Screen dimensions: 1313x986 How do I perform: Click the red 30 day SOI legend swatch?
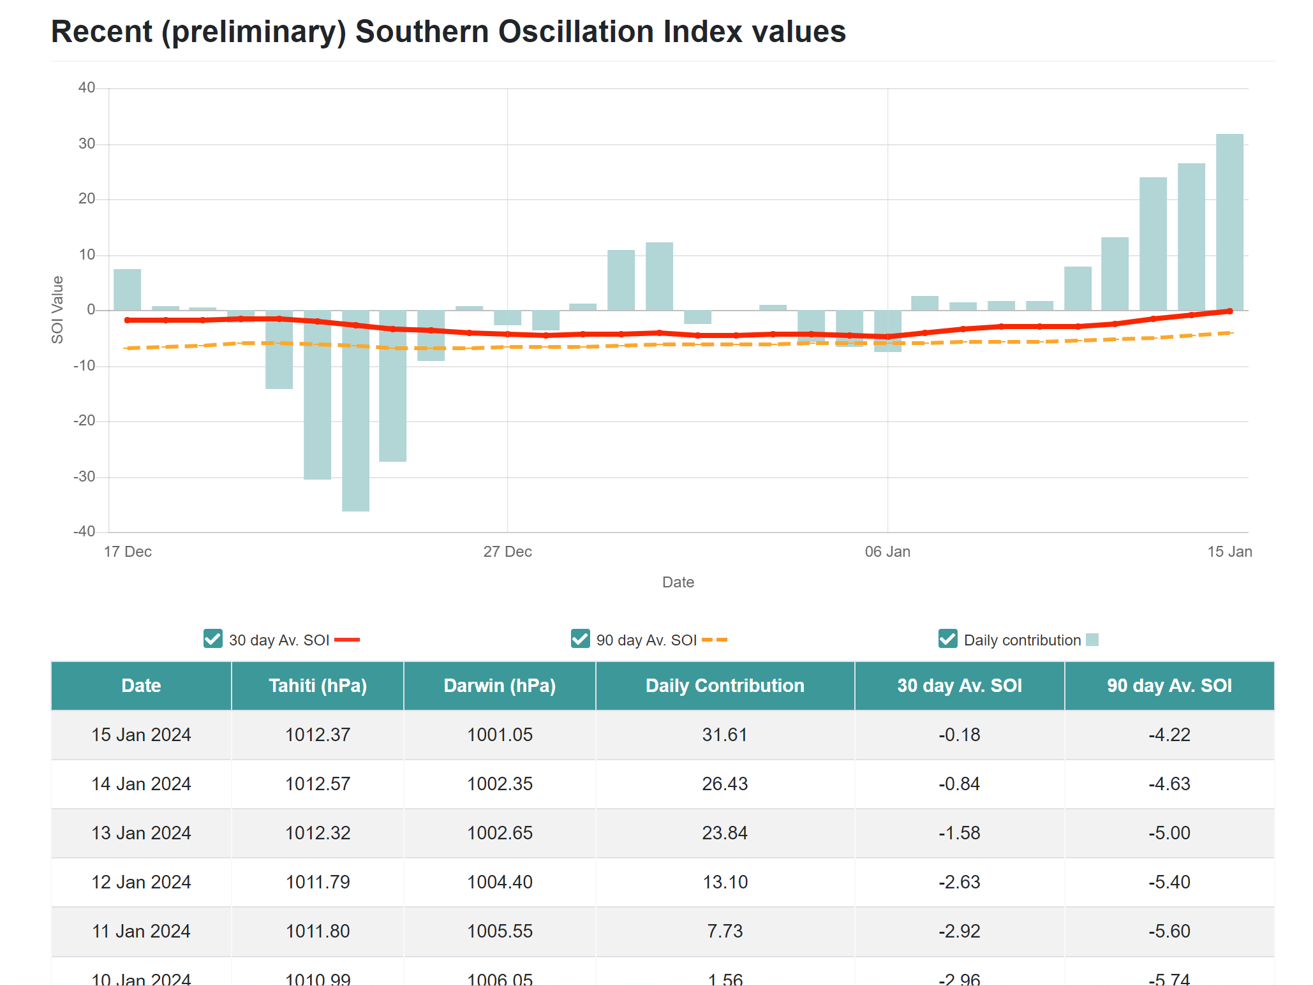point(347,640)
